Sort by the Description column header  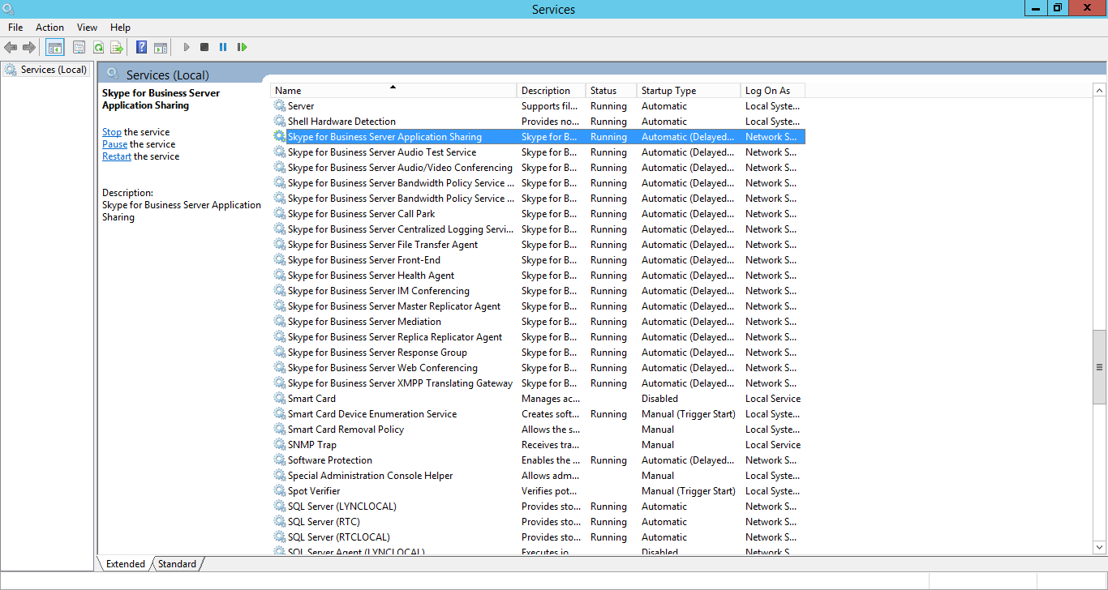(551, 91)
